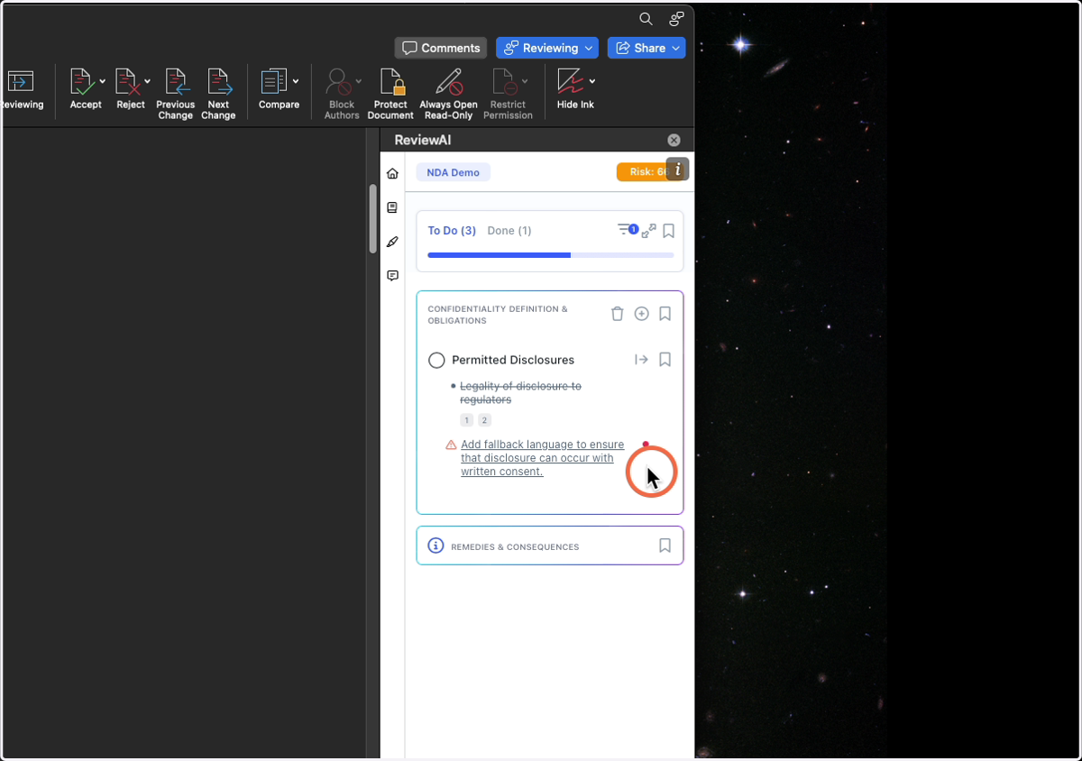Open the Compare dropdown arrow
1082x761 pixels.
(x=295, y=81)
